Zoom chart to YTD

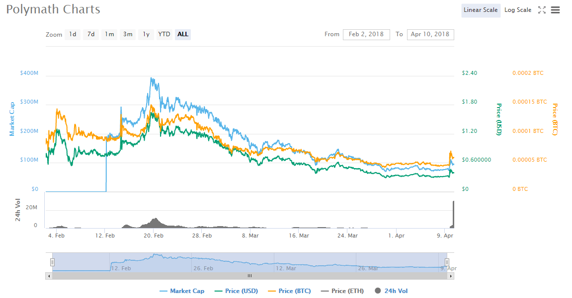point(164,34)
